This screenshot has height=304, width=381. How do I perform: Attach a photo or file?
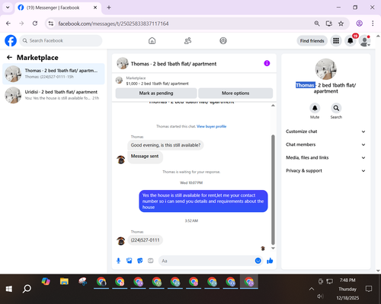[x=130, y=261]
